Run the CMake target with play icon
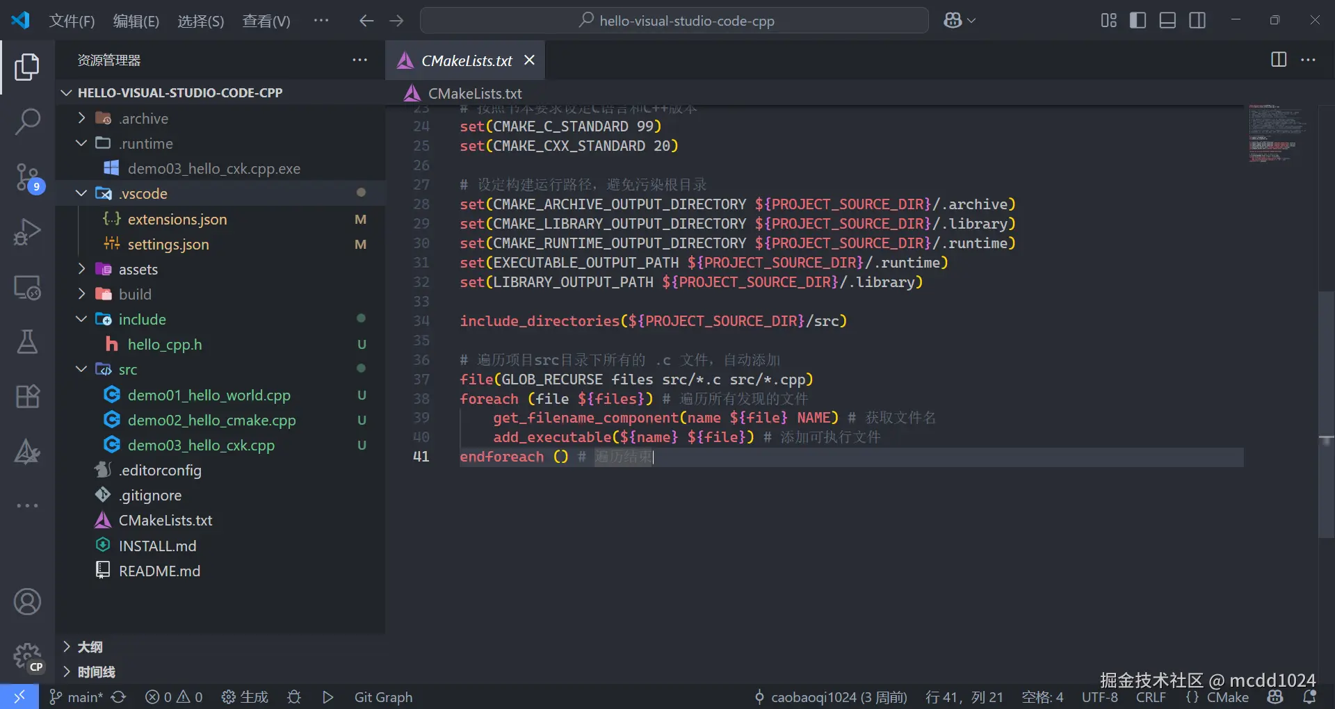Viewport: 1335px width, 709px height. tap(328, 697)
